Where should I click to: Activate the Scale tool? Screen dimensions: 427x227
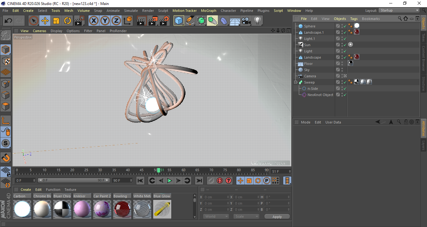[56, 21]
